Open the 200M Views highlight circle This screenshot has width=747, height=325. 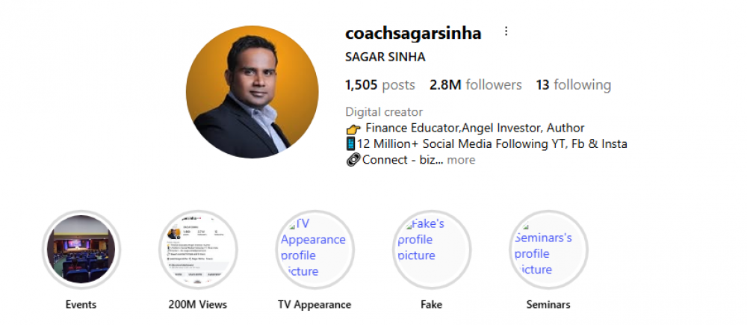point(197,250)
